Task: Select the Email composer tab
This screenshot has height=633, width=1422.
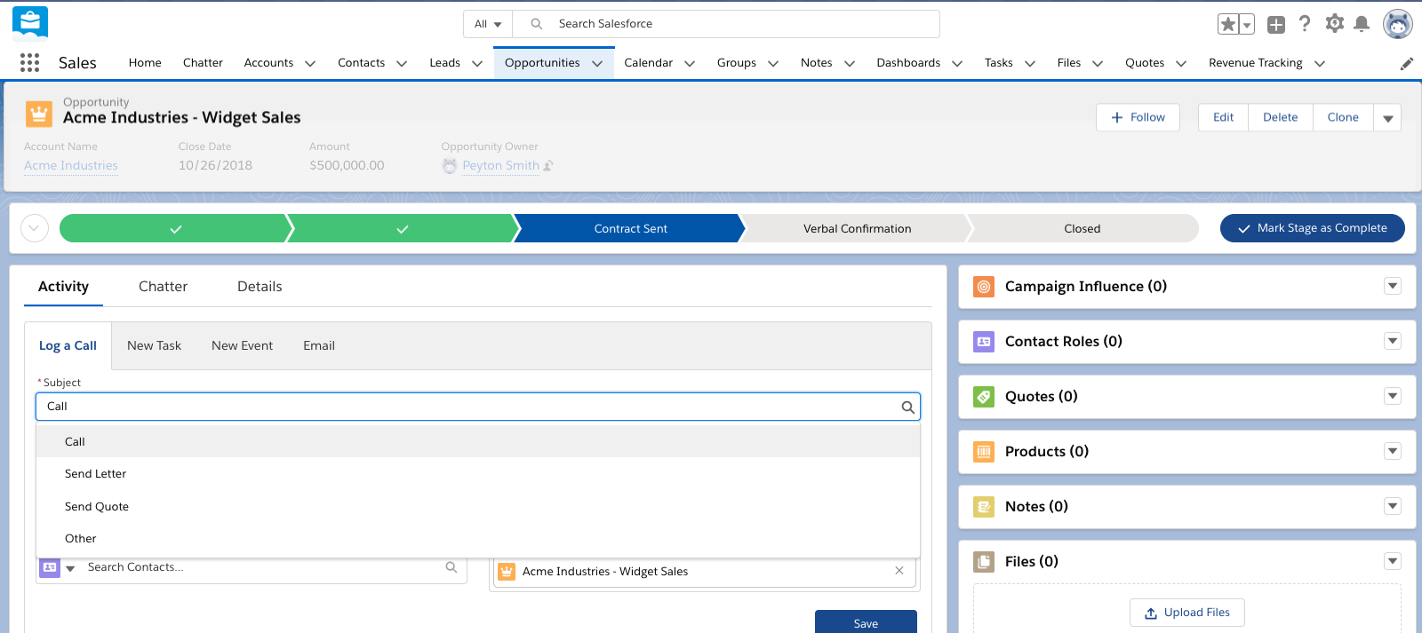Action: (x=319, y=346)
